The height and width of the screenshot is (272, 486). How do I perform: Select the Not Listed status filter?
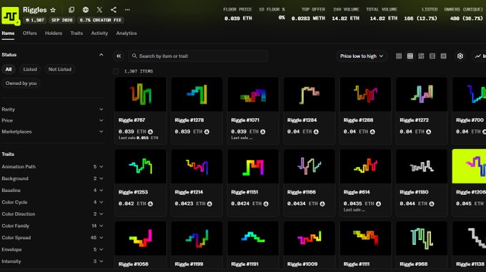(x=60, y=69)
